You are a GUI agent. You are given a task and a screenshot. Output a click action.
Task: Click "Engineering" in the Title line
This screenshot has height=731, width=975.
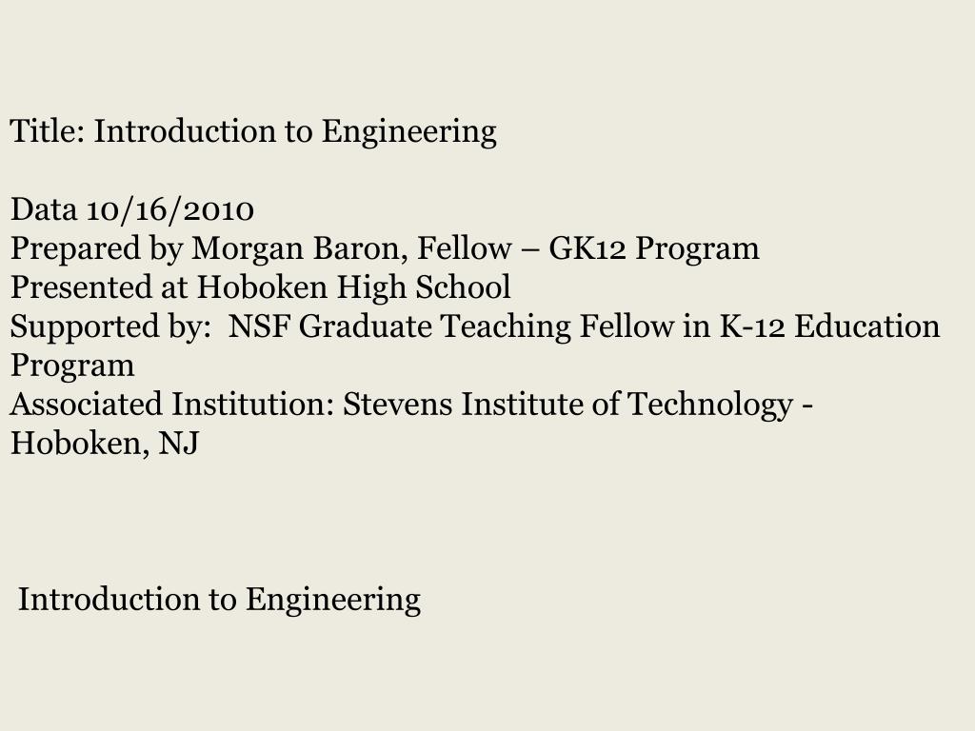tap(409, 132)
